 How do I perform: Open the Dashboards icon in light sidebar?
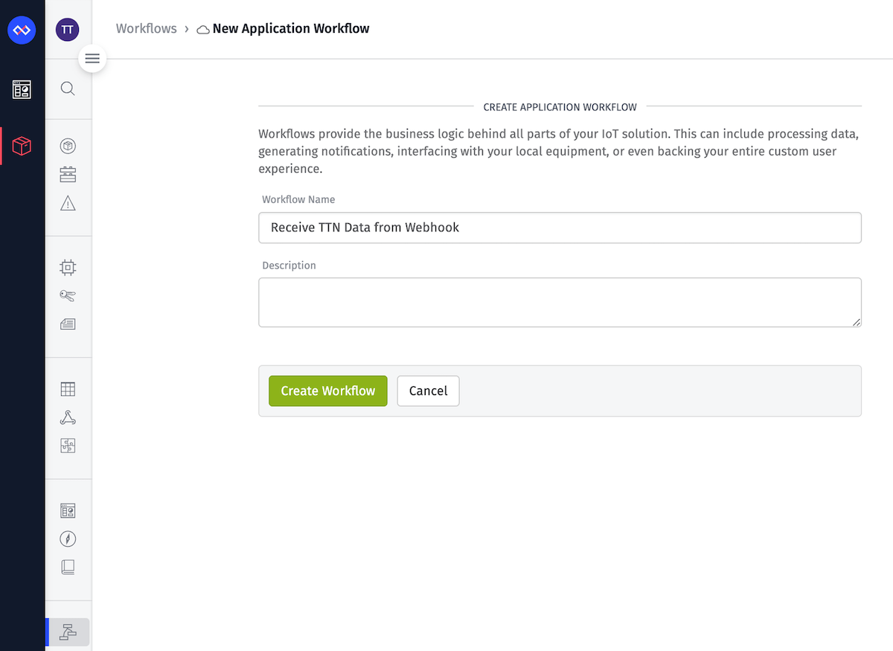68,510
